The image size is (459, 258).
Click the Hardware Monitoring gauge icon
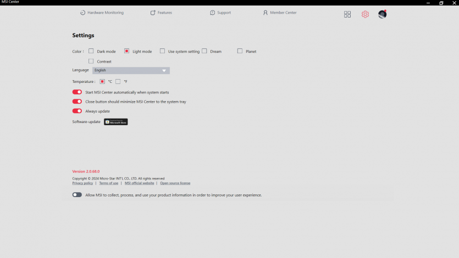[x=83, y=13]
